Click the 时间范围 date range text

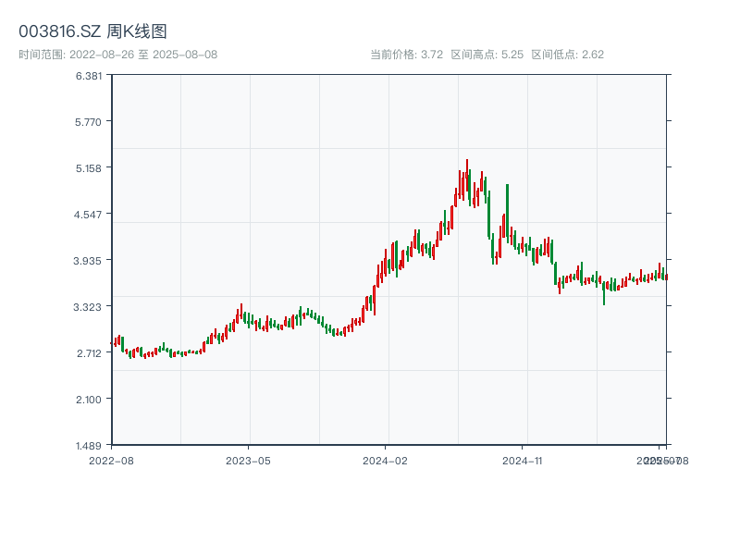(x=117, y=55)
